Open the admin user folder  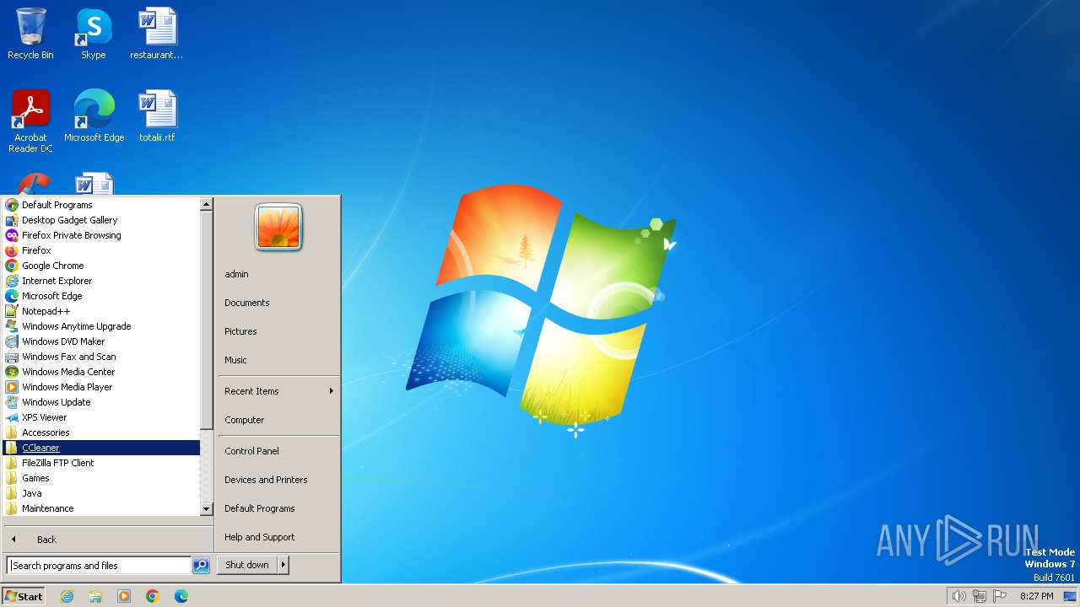pyautogui.click(x=278, y=274)
